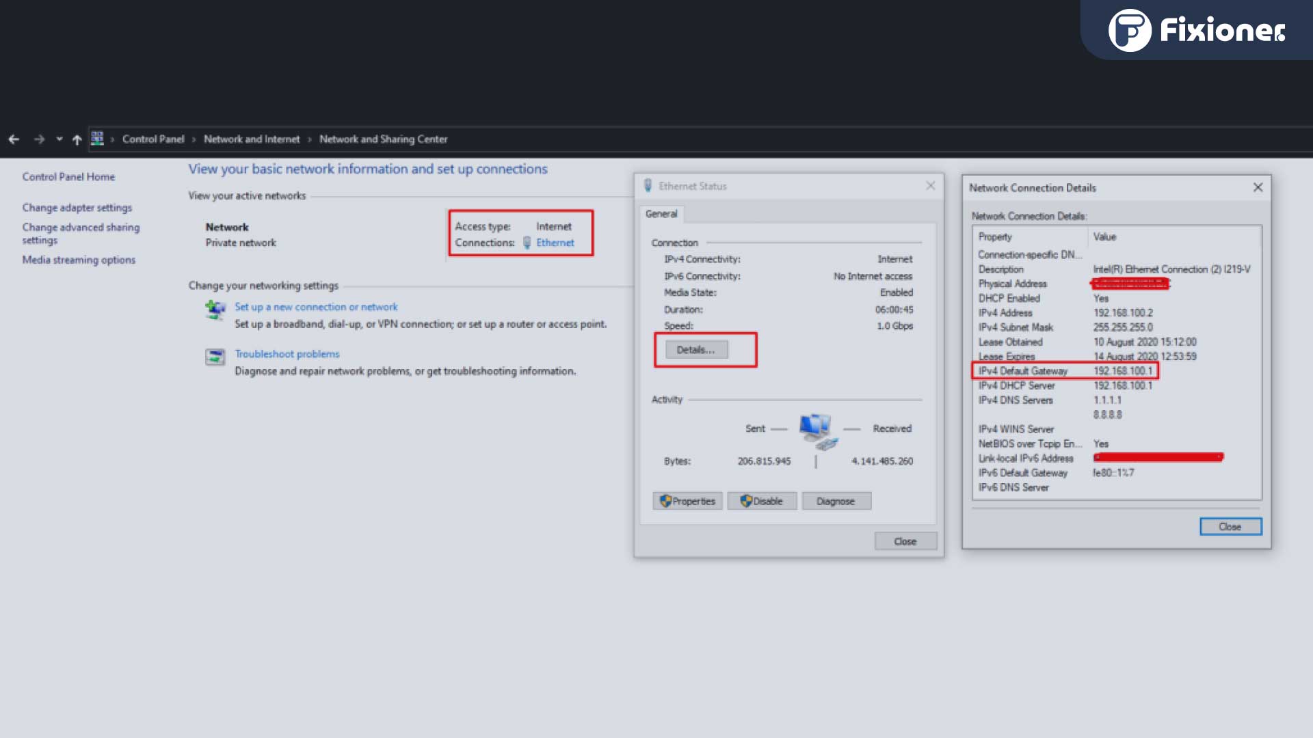Select the Lease Expires row
Screen dimensions: 1313x738
point(1117,357)
